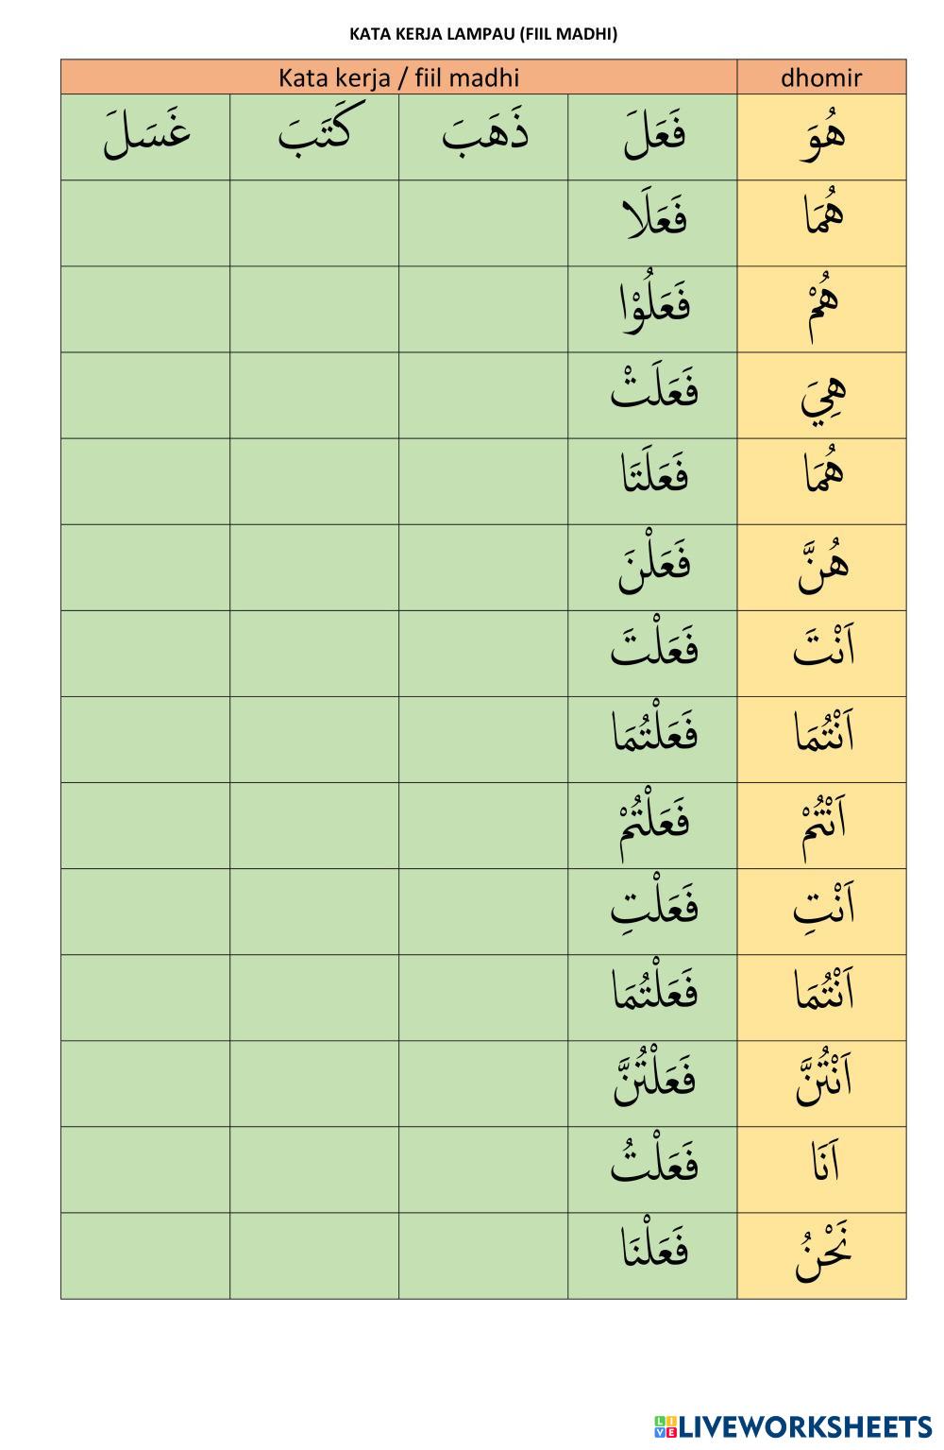944x1450 pixels.
Task: Click the كَتَبَ answer box in the اَنَا row
Action: point(314,1169)
